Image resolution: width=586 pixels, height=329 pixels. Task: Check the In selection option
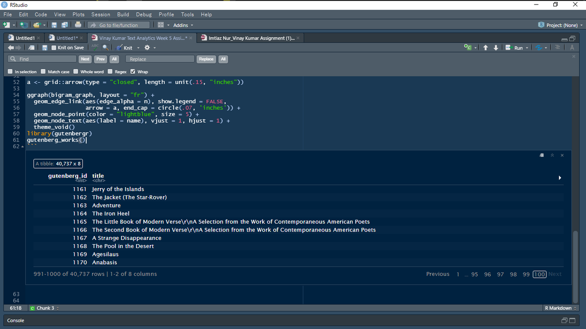[x=11, y=72]
